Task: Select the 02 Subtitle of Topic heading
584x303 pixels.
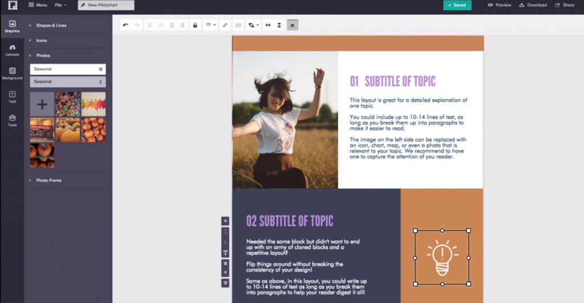Action: tap(290, 221)
